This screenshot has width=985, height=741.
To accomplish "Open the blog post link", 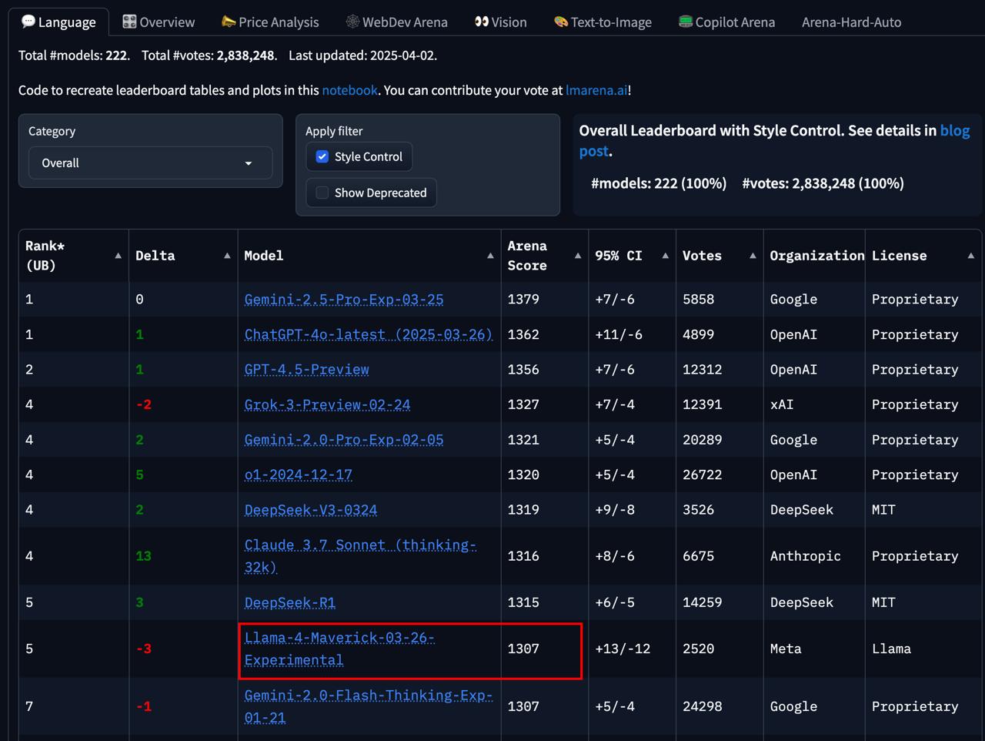I will click(x=775, y=141).
